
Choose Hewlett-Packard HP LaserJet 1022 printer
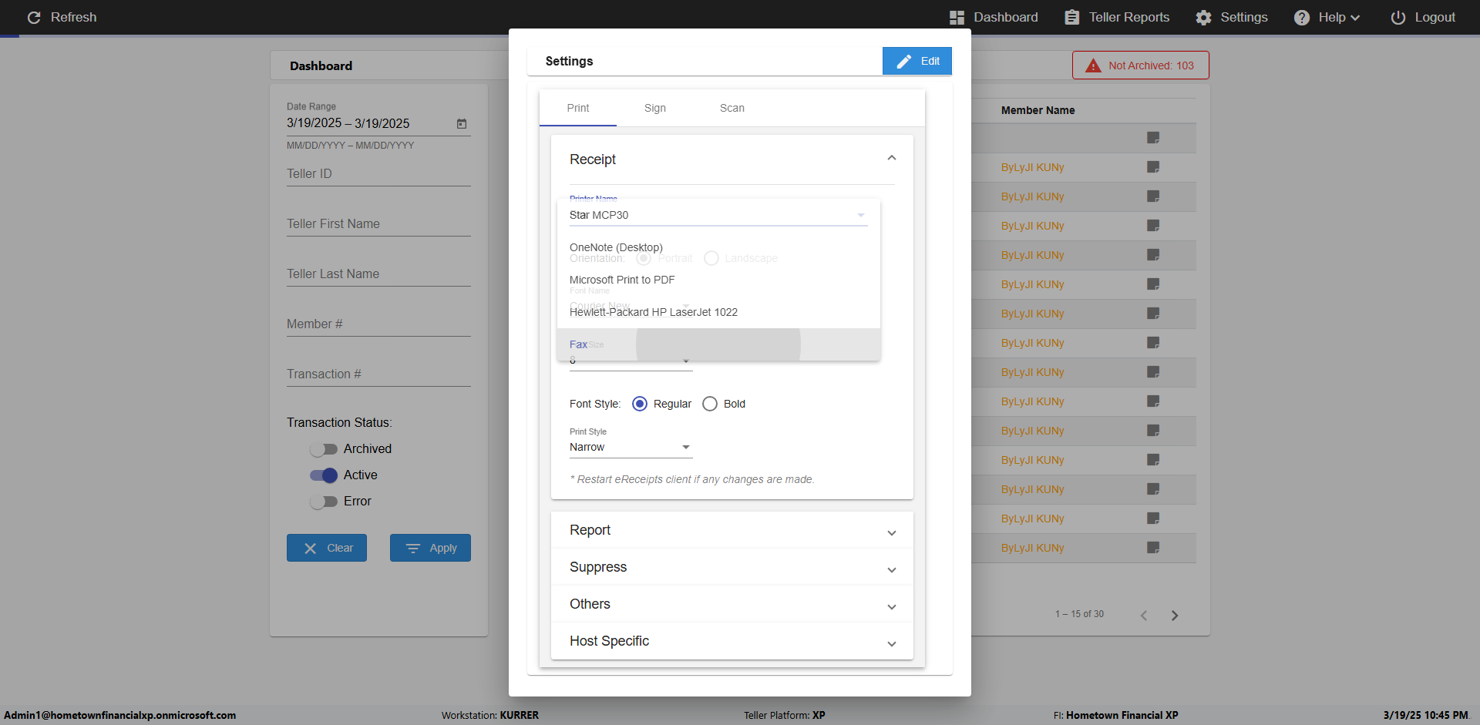[x=718, y=312]
